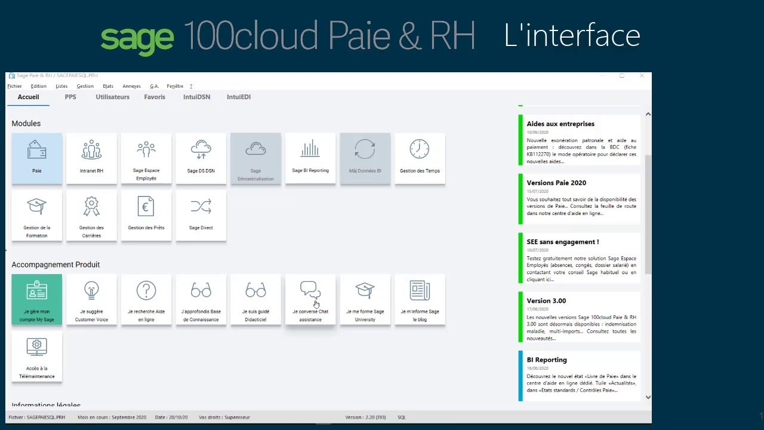Click the news panel scrollbar down arrow
The height and width of the screenshot is (430, 764).
tap(648, 397)
